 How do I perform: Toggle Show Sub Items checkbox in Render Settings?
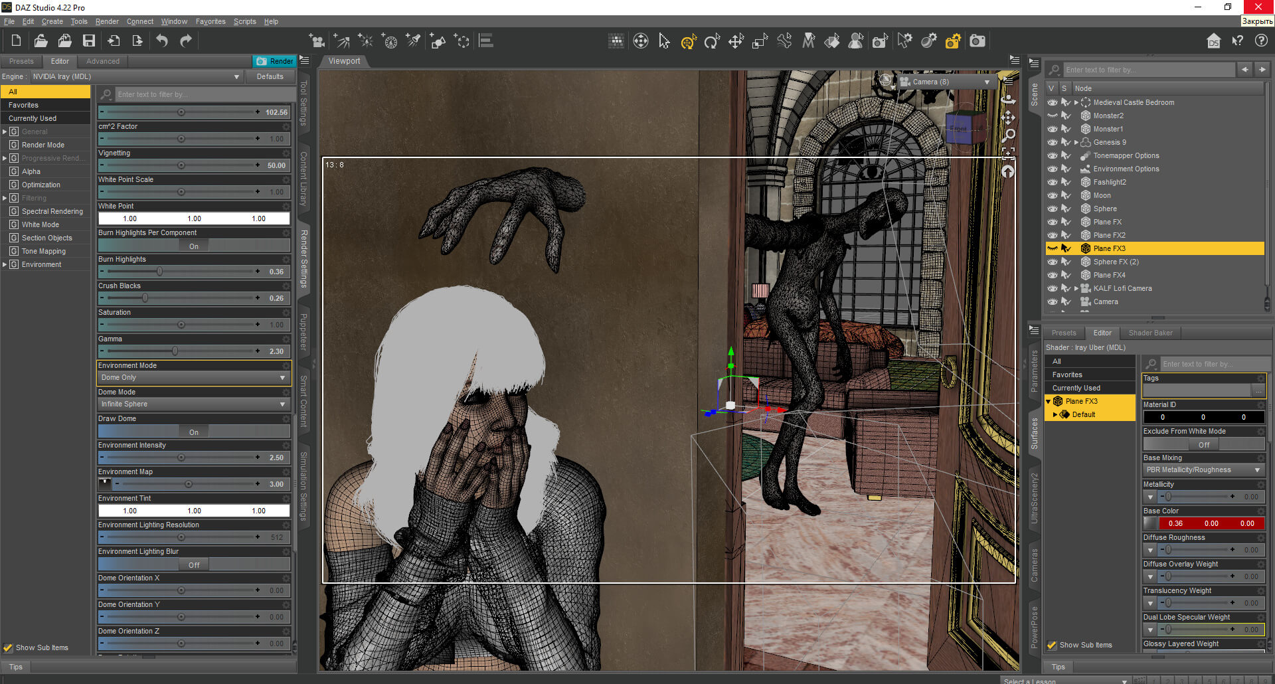[8, 647]
